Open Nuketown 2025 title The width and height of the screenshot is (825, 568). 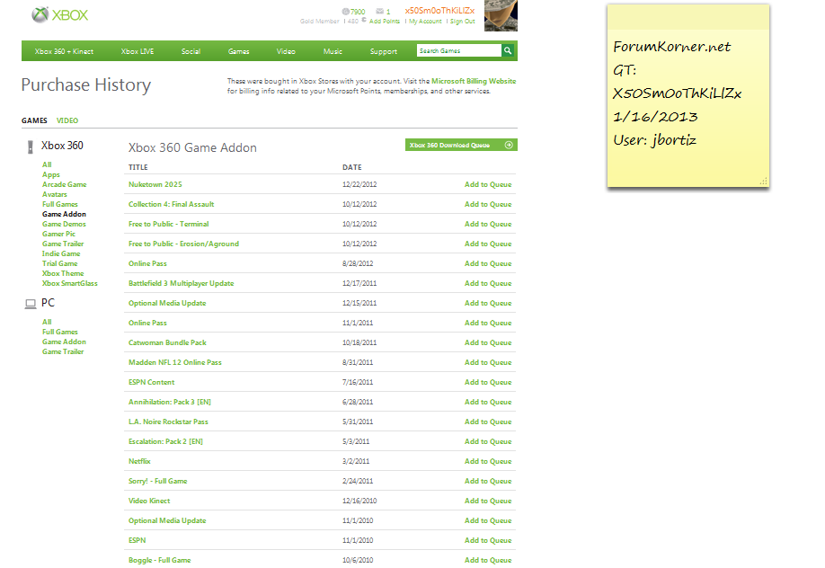click(x=155, y=184)
